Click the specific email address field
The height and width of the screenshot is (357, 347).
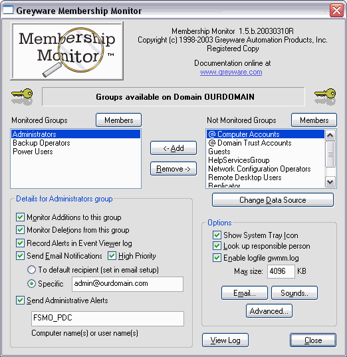point(128,284)
